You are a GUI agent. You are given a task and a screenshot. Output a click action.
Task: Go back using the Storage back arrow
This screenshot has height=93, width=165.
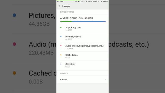pyautogui.click(x=59, y=6)
